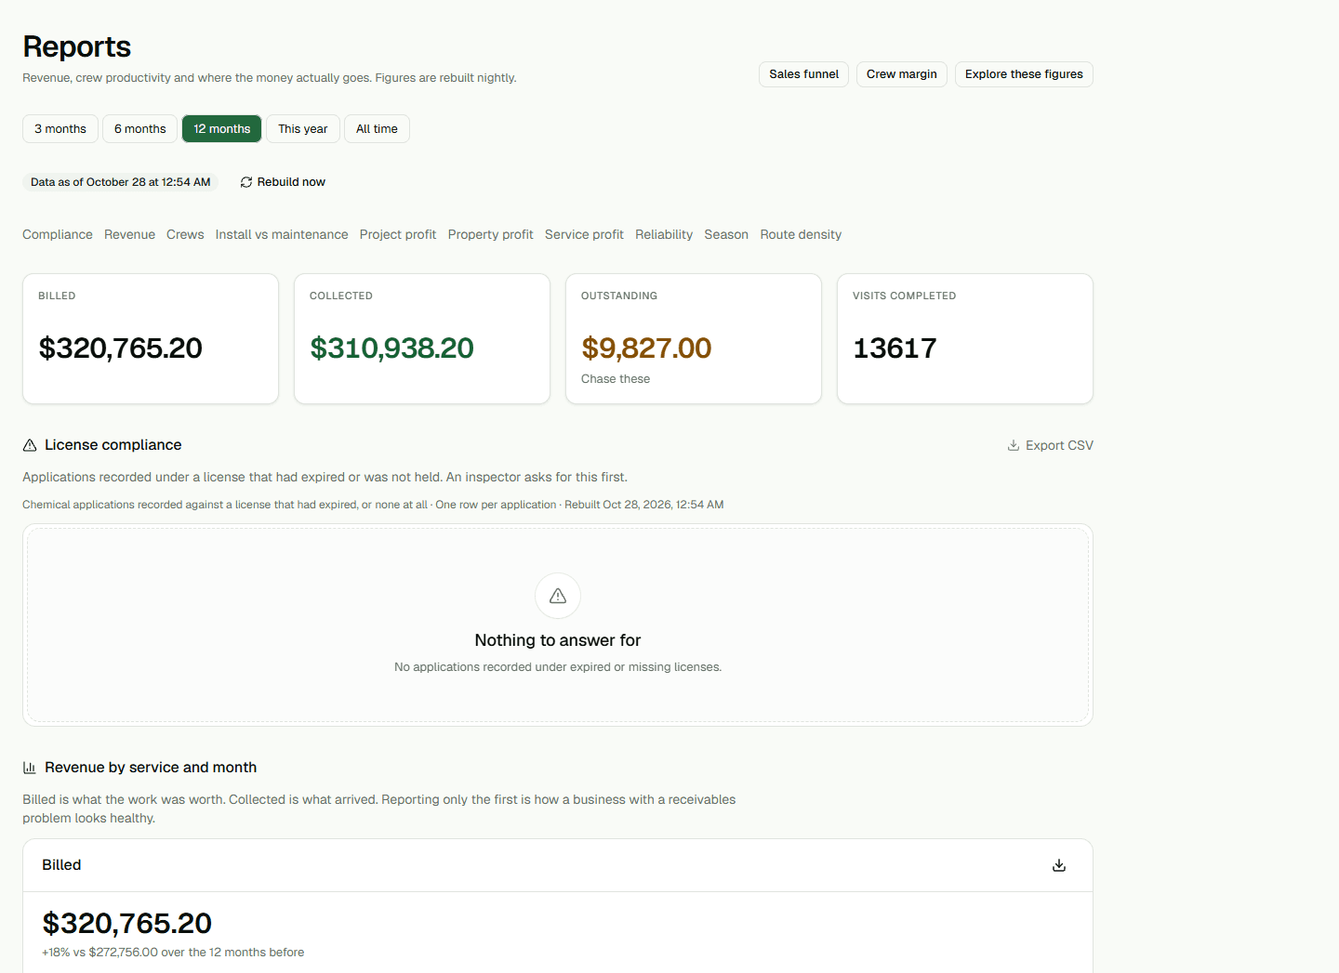Click the Collected amount $310,938.20
The width and height of the screenshot is (1339, 973).
[391, 348]
